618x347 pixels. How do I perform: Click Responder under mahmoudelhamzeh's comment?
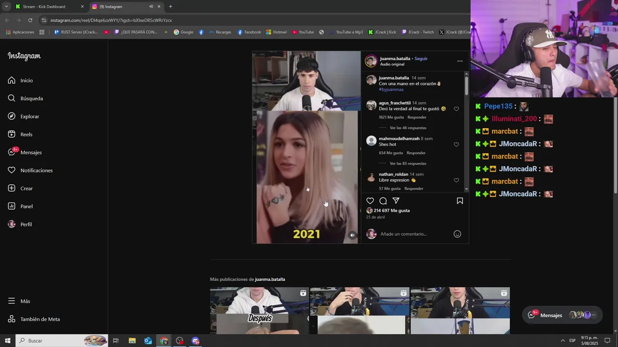click(x=416, y=153)
